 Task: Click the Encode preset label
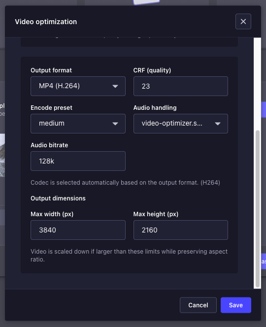point(51,108)
